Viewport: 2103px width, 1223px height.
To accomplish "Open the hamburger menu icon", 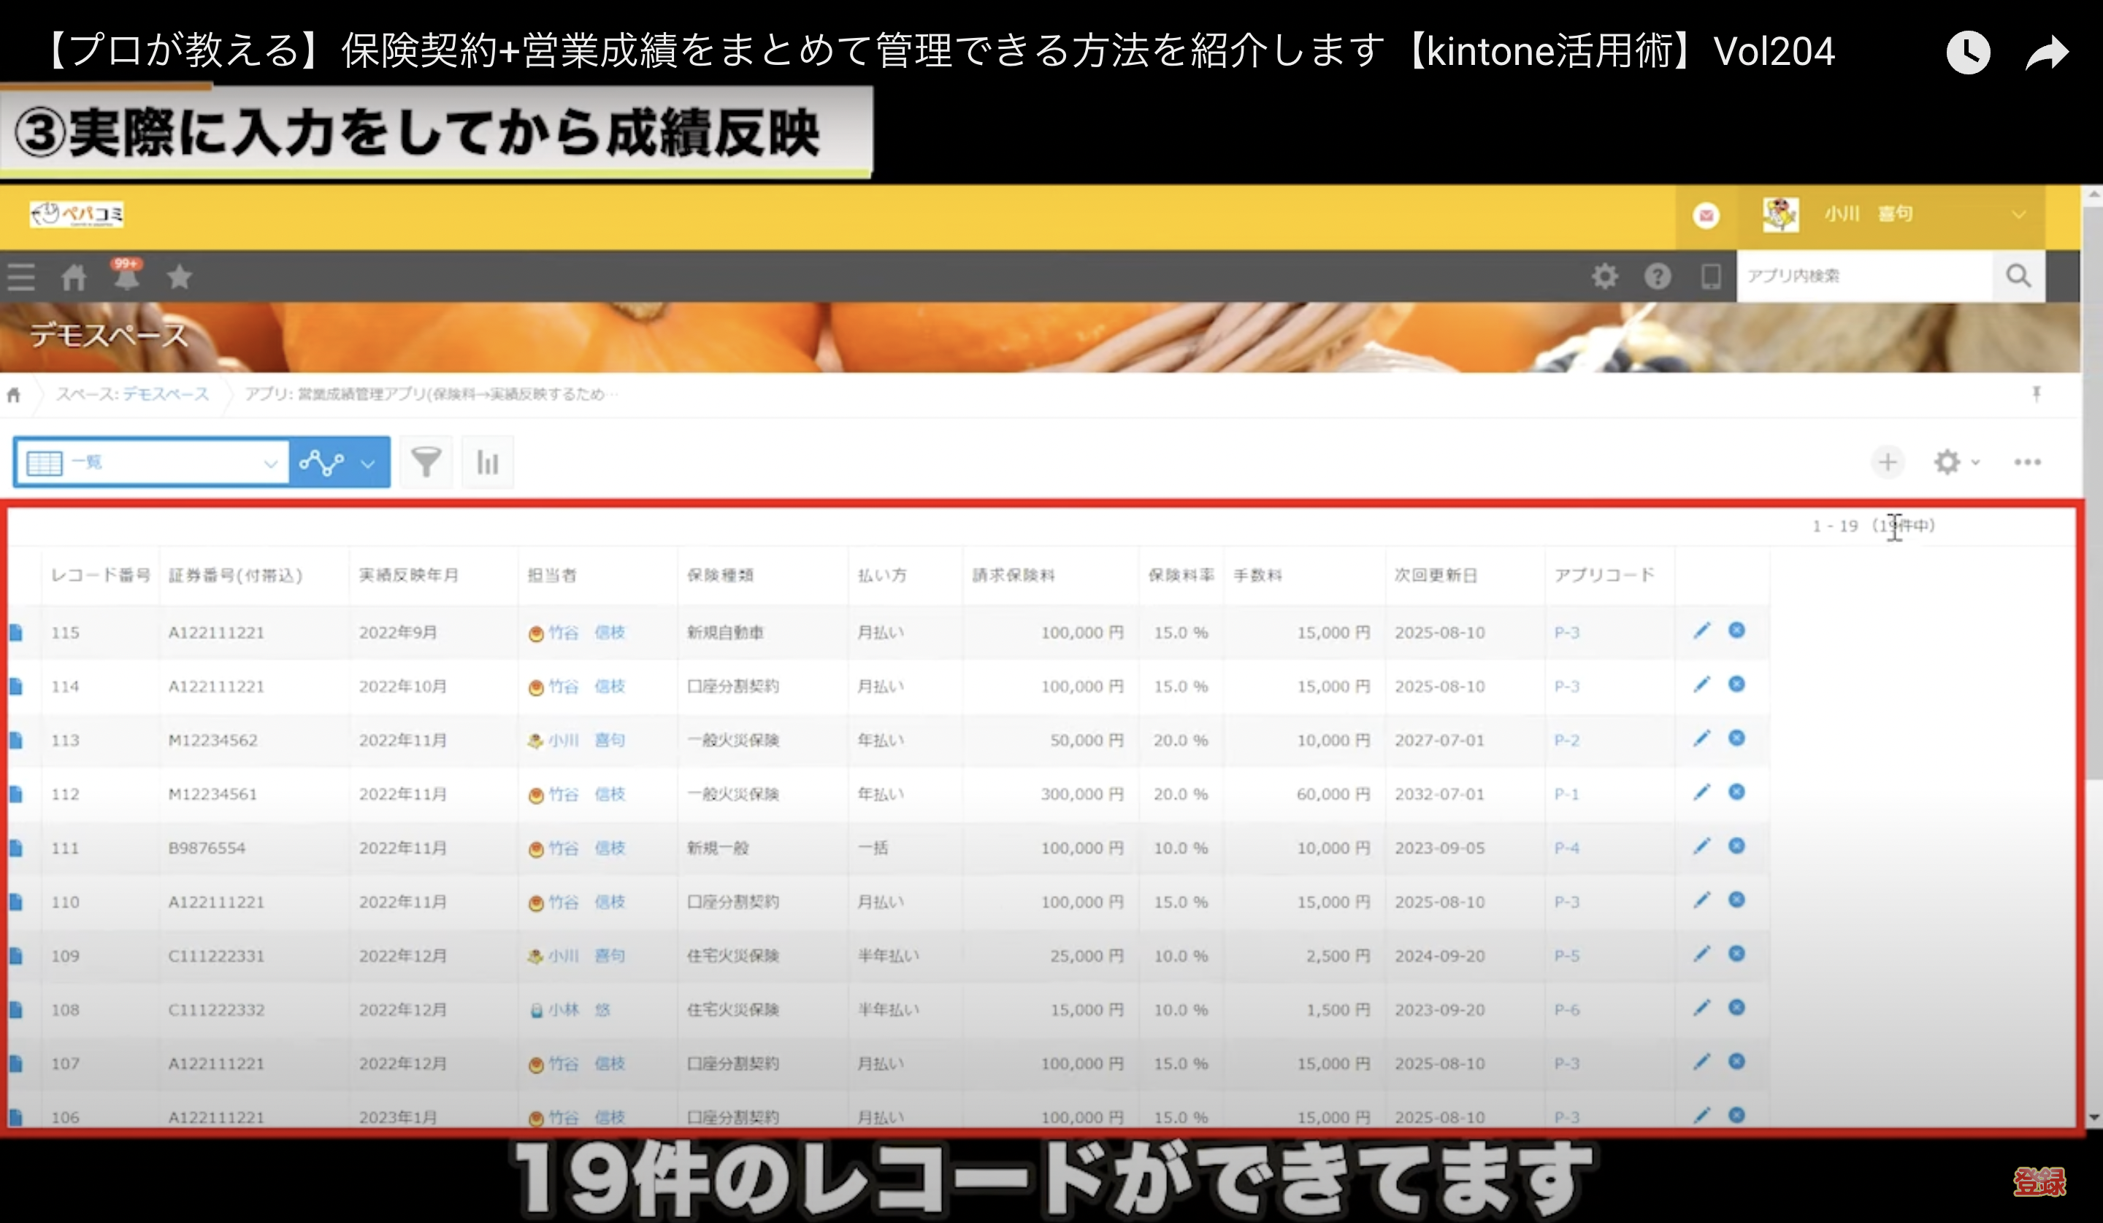I will (21, 277).
